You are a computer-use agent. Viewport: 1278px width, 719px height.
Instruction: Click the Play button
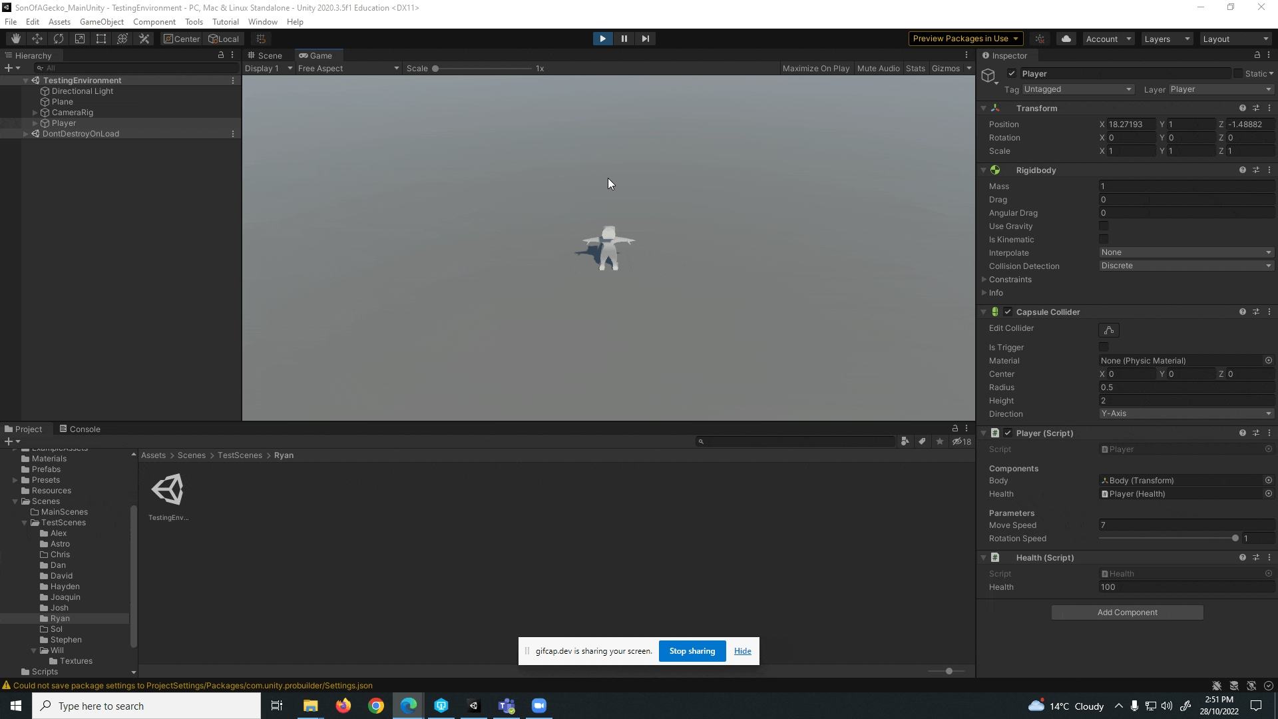(x=602, y=39)
